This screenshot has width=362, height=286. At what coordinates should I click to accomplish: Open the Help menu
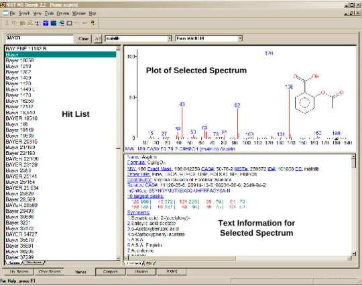click(93, 13)
